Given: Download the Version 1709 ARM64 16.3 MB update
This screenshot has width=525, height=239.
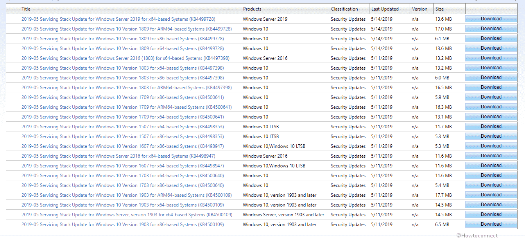Looking at the screenshot, I should 491,107.
